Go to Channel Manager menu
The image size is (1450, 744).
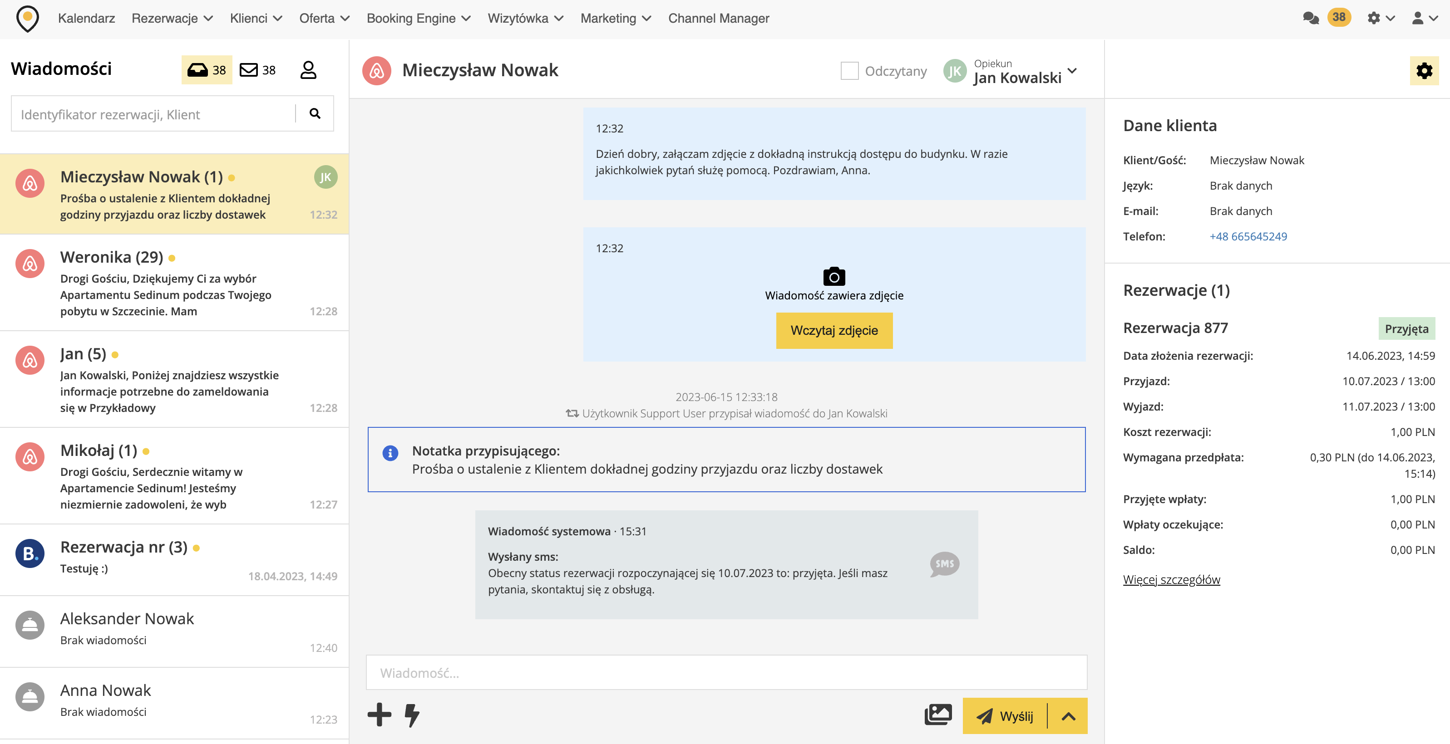[x=718, y=18]
